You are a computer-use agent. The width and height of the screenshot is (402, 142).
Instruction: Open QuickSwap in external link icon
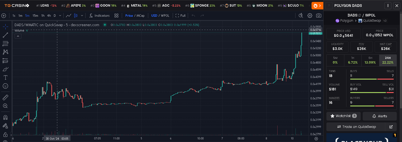[391, 127]
